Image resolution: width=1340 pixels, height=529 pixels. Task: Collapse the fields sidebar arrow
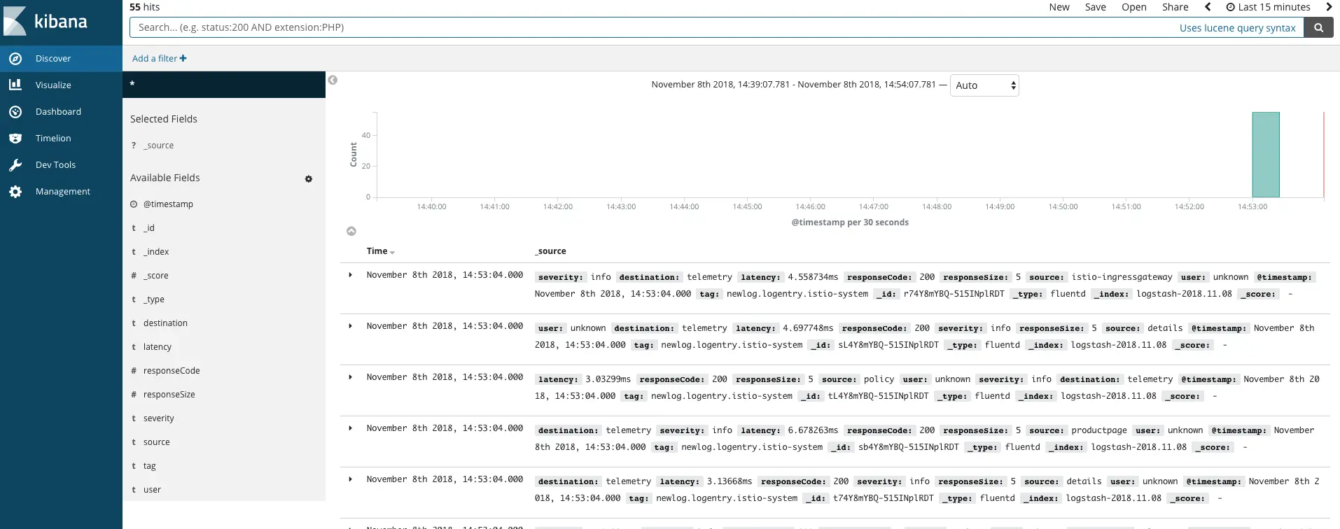333,80
